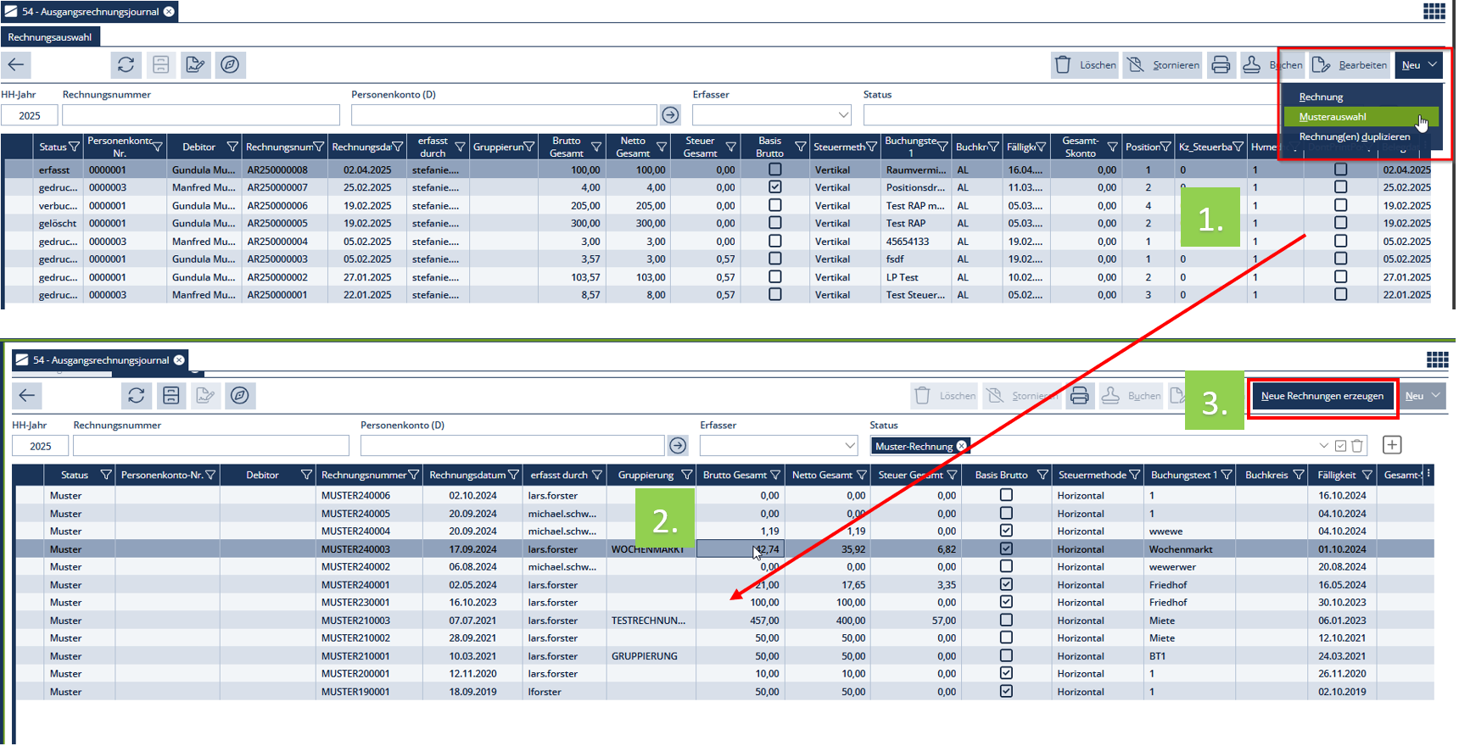
Task: Remove the Muster-Rechnung status filter chip
Action: pyautogui.click(x=961, y=446)
